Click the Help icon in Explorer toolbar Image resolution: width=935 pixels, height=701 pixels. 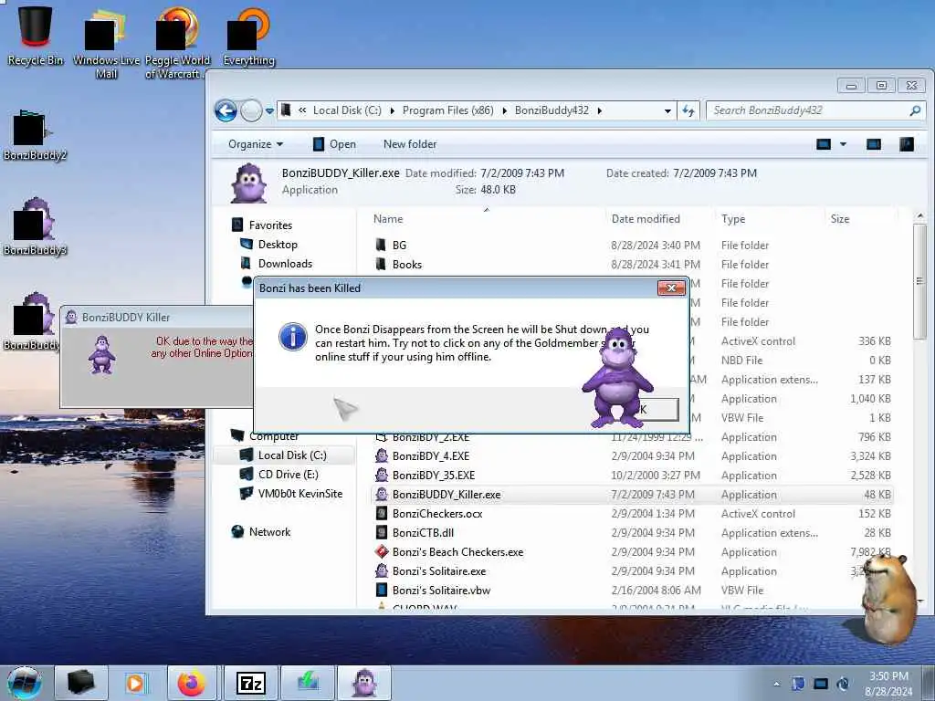click(907, 144)
